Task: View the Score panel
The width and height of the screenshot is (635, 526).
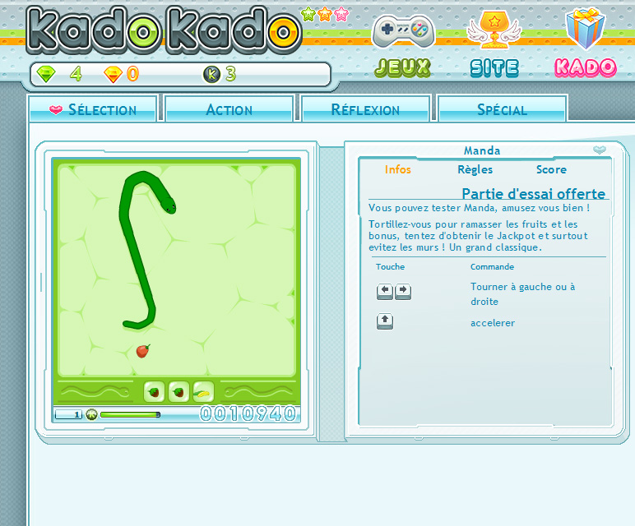Action: pos(551,169)
